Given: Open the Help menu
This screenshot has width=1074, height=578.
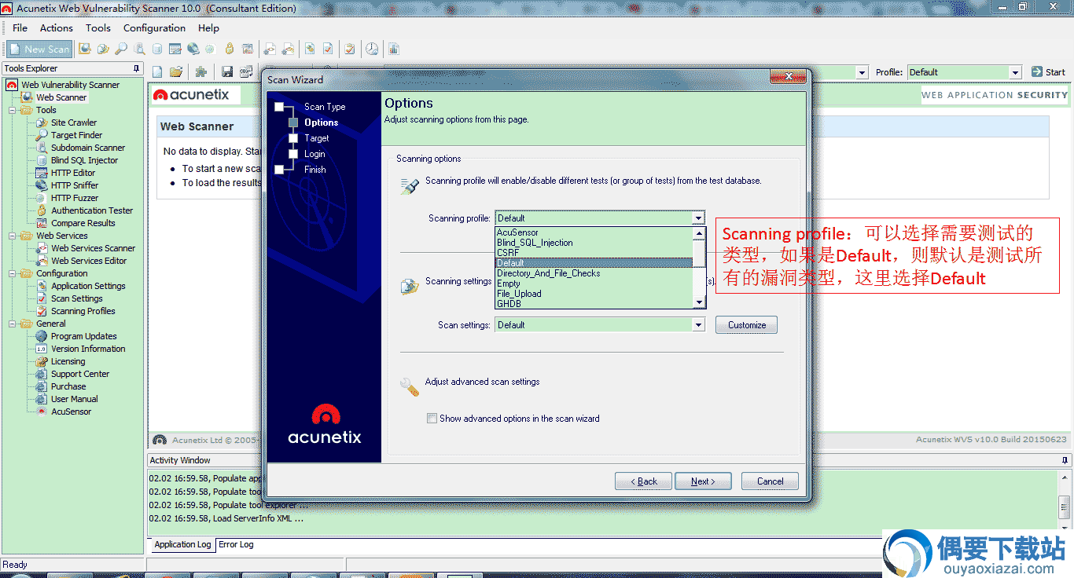Looking at the screenshot, I should [x=208, y=27].
